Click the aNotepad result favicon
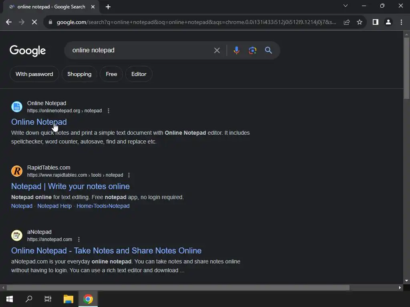Screen dimensions: 410x307 click(17, 235)
